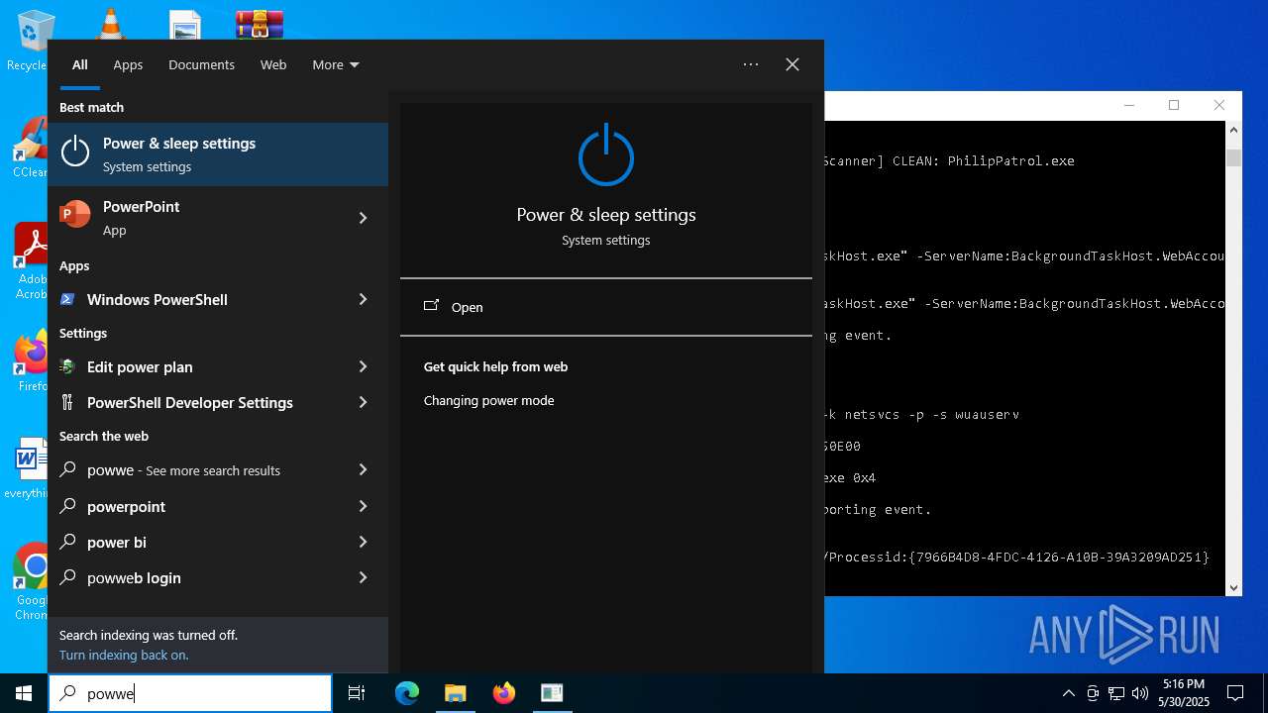Open the More dropdown filter
The height and width of the screenshot is (713, 1268).
coord(336,64)
